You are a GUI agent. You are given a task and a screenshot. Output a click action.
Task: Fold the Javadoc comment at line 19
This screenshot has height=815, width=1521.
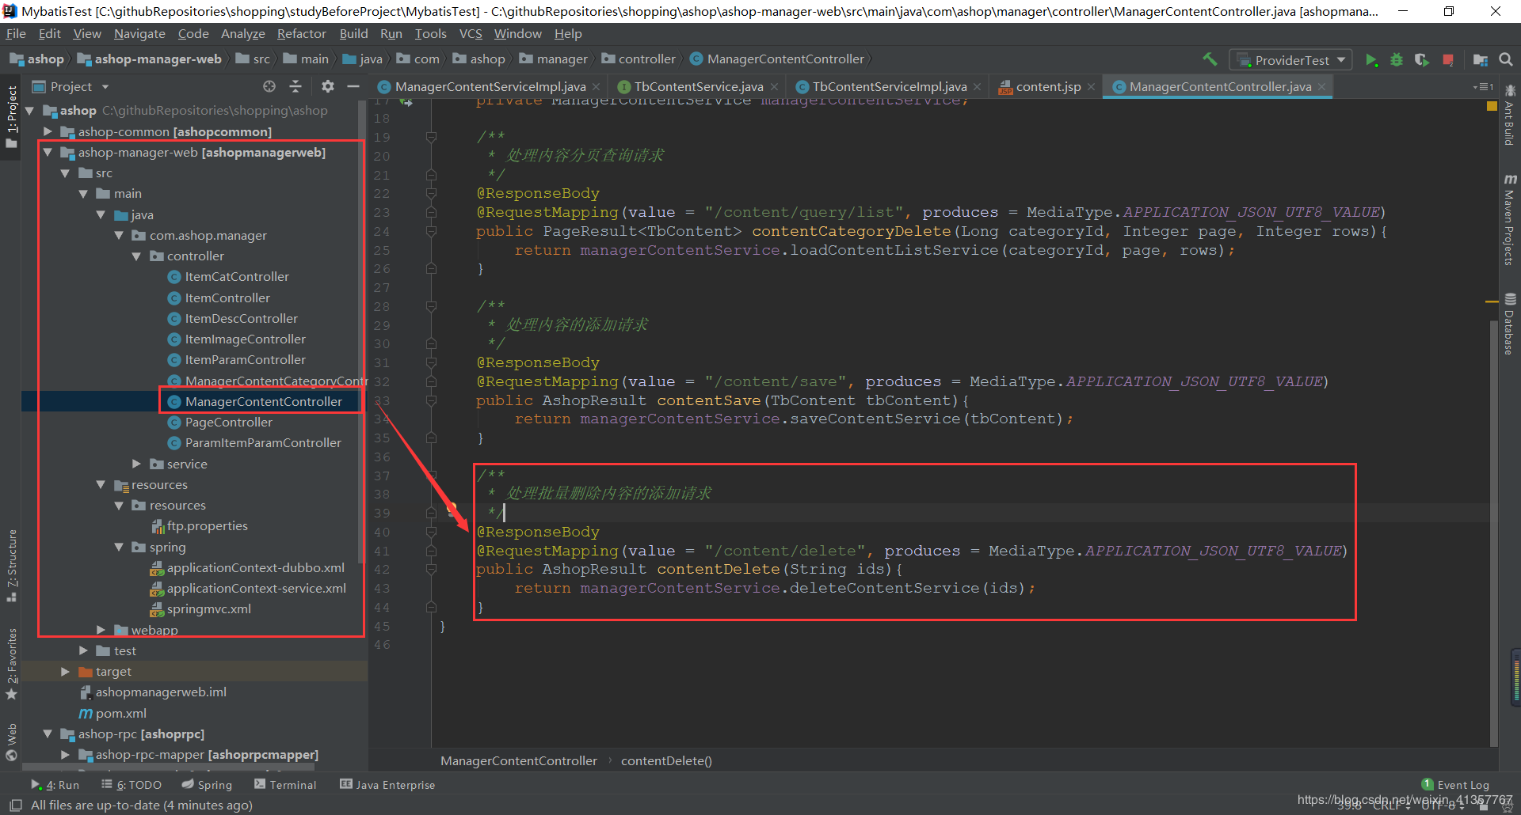point(431,137)
